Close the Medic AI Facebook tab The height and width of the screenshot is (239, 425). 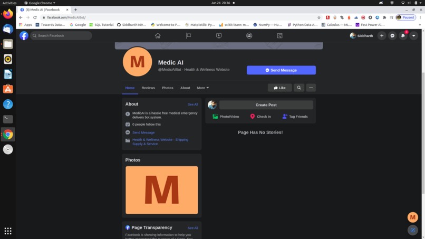click(67, 10)
